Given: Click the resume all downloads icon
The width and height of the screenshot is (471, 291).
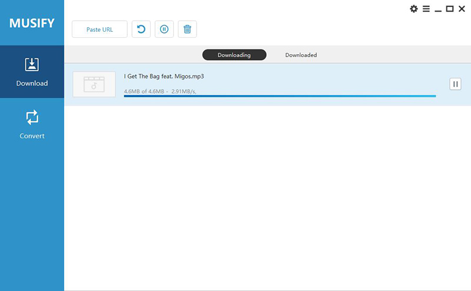Looking at the screenshot, I should coord(141,29).
